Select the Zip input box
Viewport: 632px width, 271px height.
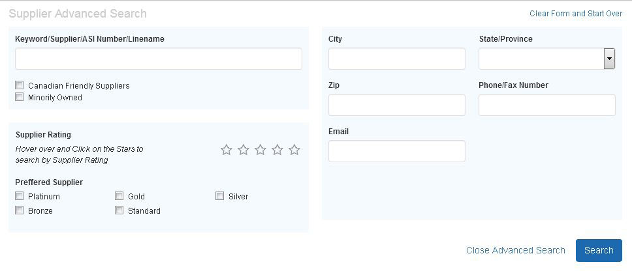pos(396,105)
